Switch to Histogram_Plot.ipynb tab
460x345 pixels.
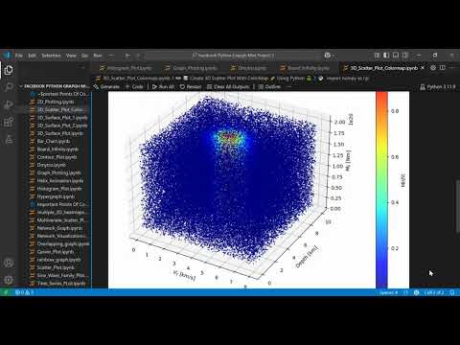pos(126,68)
